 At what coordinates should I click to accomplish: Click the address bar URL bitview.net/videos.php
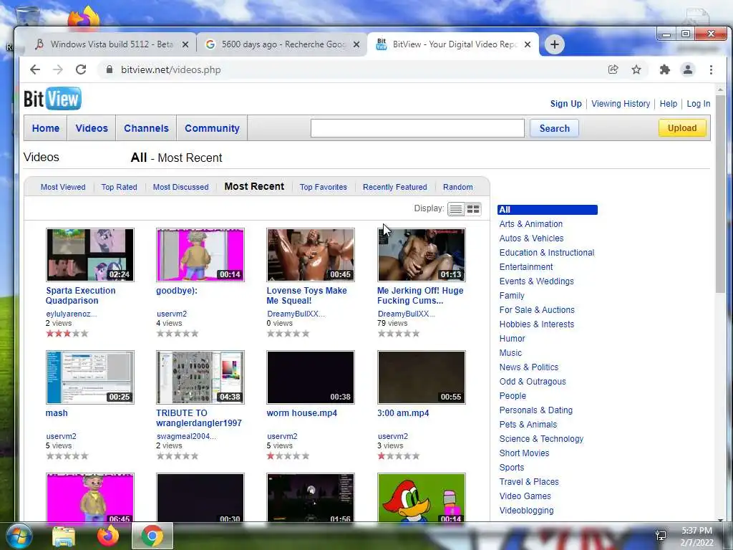(170, 69)
